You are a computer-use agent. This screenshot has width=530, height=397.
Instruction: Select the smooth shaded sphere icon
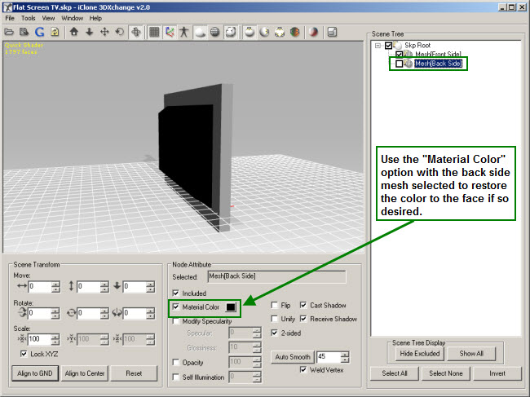pyautogui.click(x=201, y=33)
